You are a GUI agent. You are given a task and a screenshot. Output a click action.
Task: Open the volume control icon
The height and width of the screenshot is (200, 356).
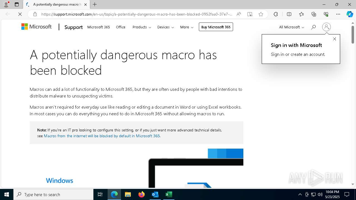pyautogui.click(x=320, y=194)
